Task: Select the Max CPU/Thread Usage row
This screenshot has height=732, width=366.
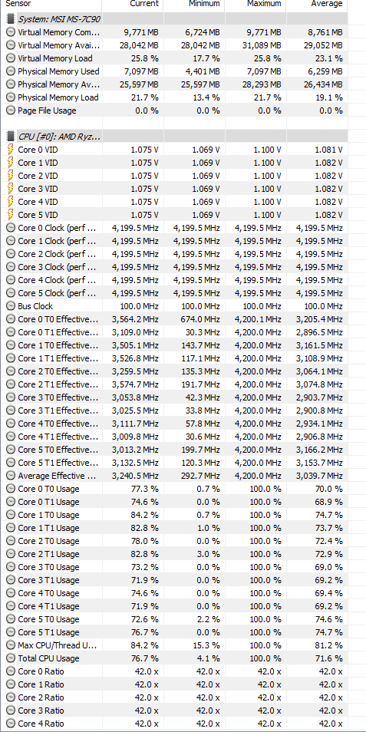Action: tap(176, 645)
